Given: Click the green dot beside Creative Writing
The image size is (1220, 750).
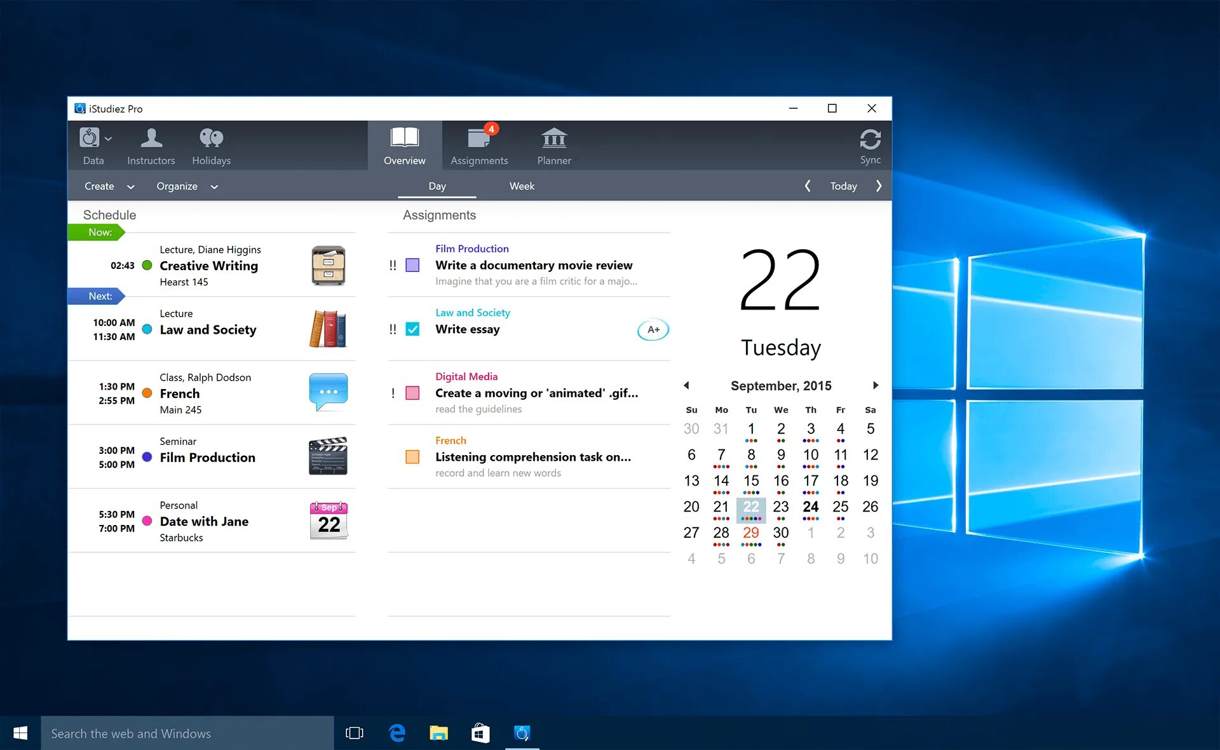Looking at the screenshot, I should click(x=147, y=265).
